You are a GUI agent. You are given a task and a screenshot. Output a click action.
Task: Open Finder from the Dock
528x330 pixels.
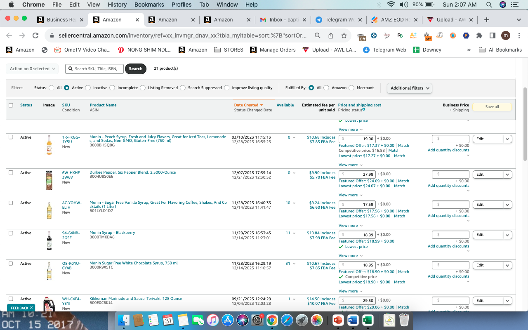click(124, 320)
